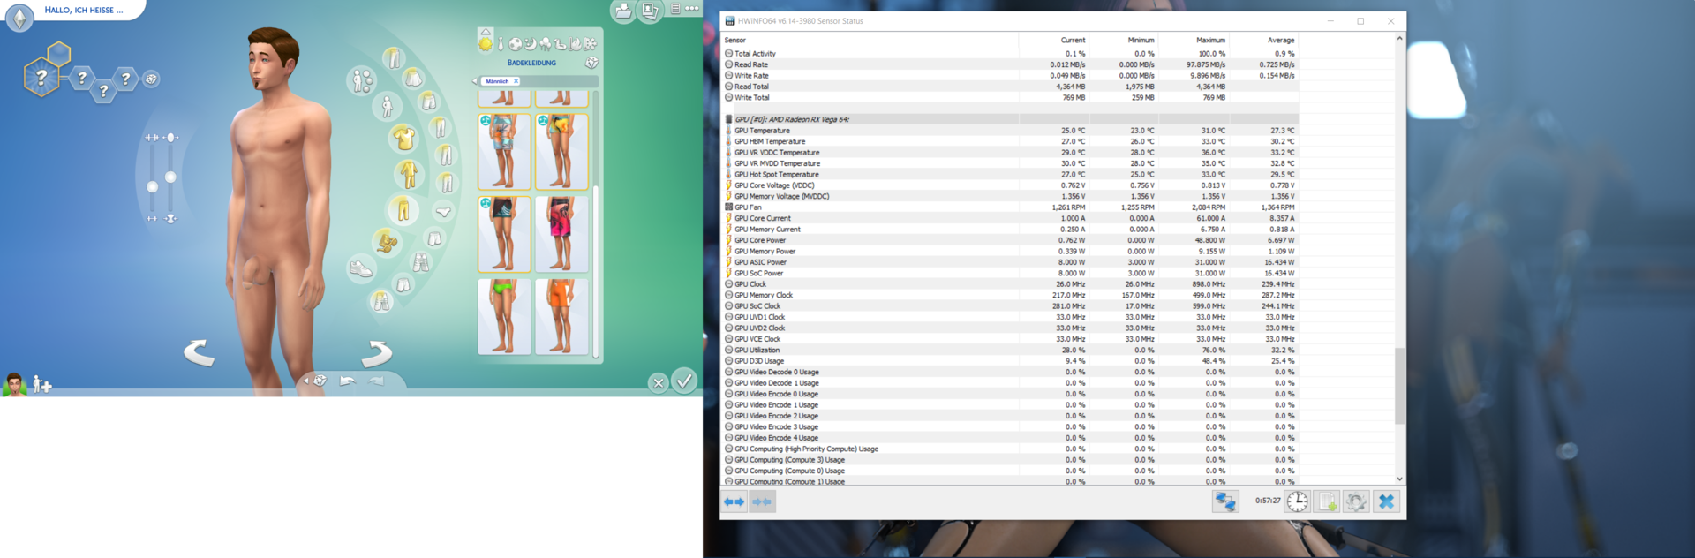Rotate Sim using the right curved arrow
This screenshot has height=558, width=1695.
pos(377,353)
